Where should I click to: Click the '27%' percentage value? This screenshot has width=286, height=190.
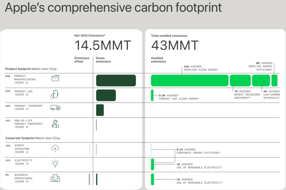tap(8, 91)
